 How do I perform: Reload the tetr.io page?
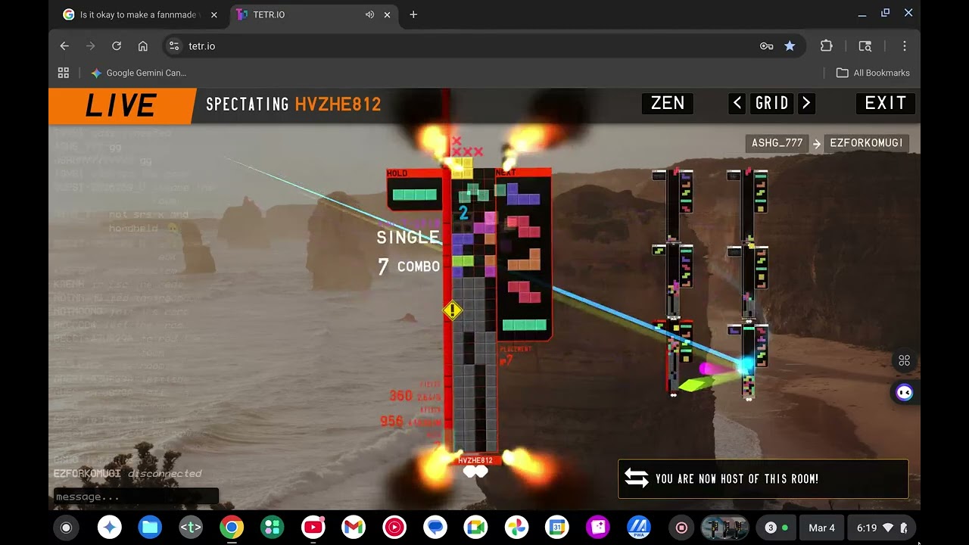click(117, 46)
